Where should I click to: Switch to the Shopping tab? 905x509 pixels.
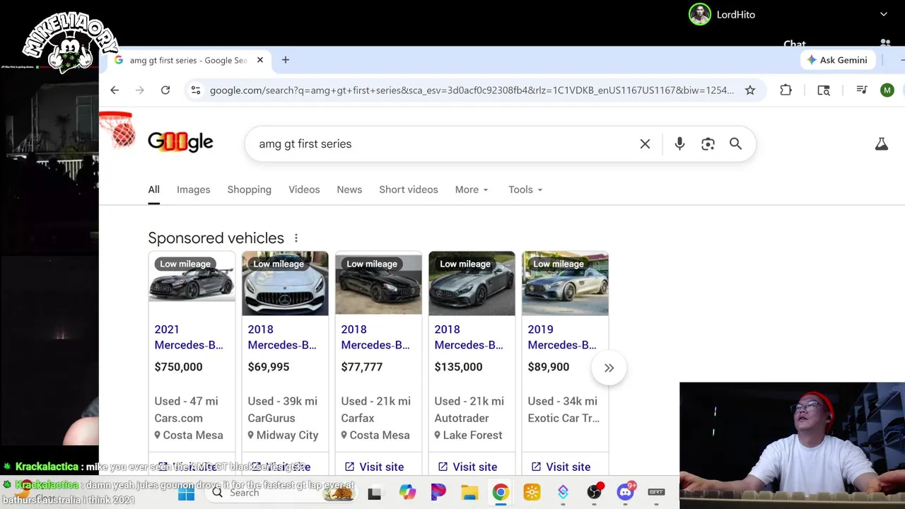249,189
